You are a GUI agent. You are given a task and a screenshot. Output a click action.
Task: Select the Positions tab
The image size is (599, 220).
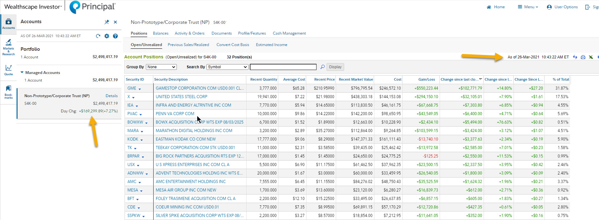click(139, 33)
